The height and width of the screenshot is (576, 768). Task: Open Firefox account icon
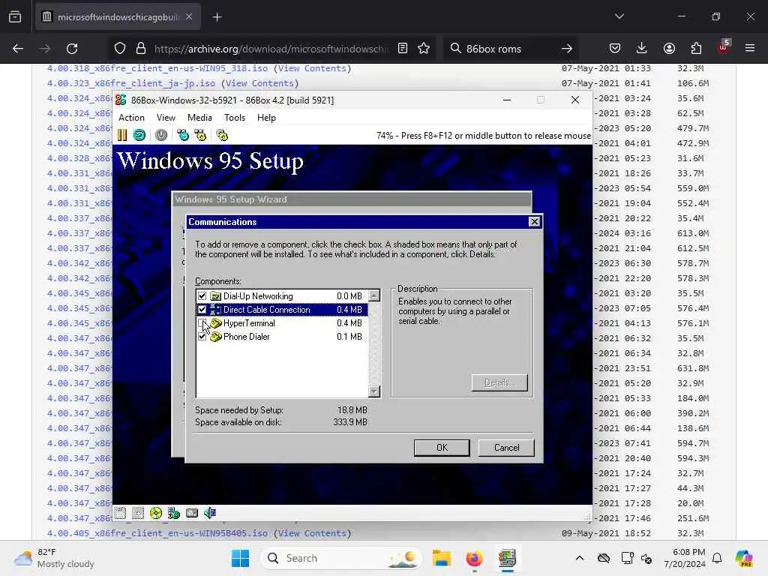point(669,48)
